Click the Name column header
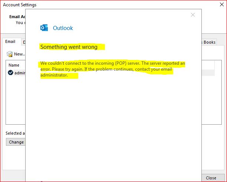227x182 pixels. click(x=14, y=65)
